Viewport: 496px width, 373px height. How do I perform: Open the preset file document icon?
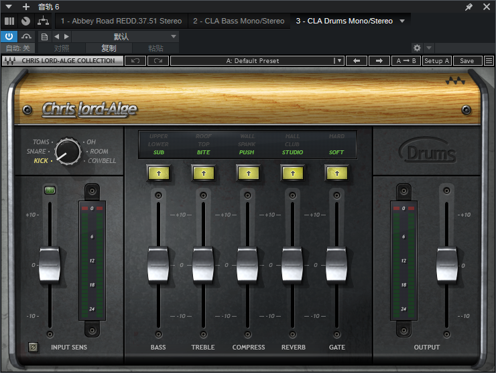tap(45, 37)
